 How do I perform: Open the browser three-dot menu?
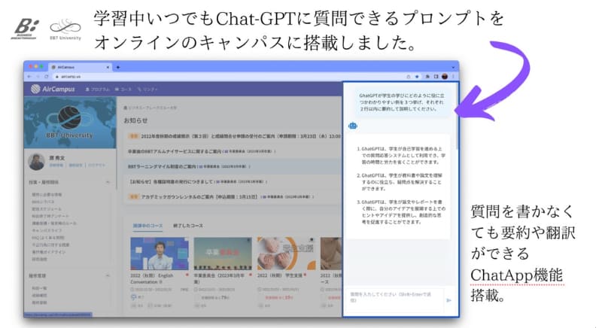(x=453, y=77)
